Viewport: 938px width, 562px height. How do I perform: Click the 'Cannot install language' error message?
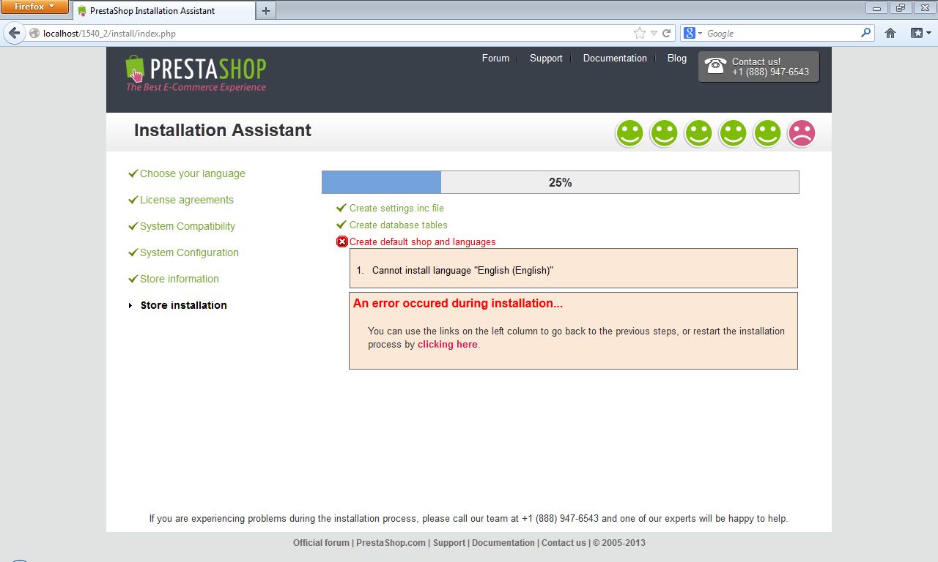click(462, 270)
